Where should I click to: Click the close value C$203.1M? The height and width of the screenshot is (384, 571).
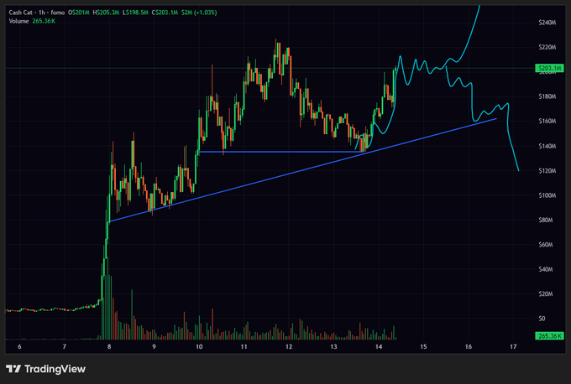click(x=165, y=13)
